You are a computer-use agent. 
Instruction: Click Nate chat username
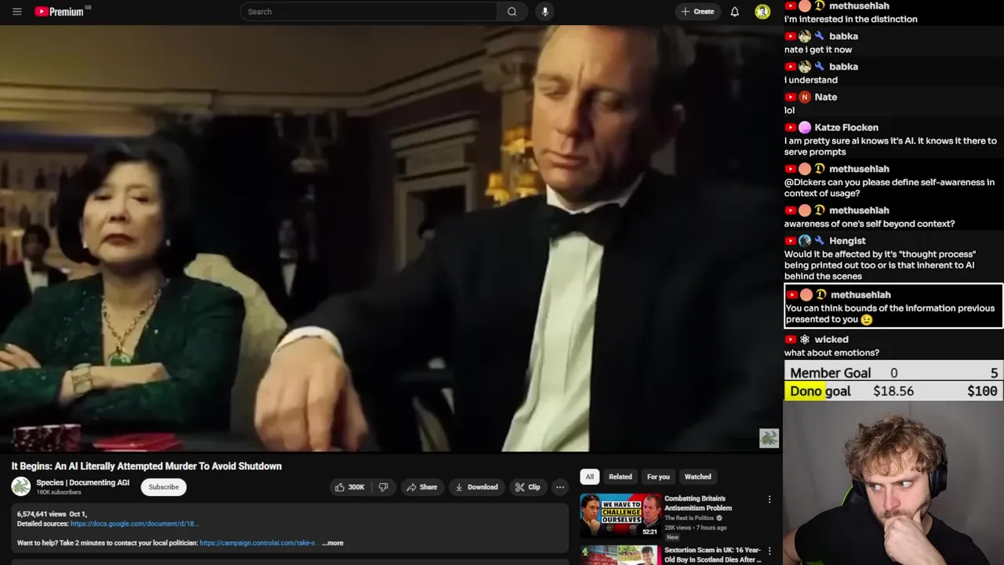pyautogui.click(x=826, y=97)
